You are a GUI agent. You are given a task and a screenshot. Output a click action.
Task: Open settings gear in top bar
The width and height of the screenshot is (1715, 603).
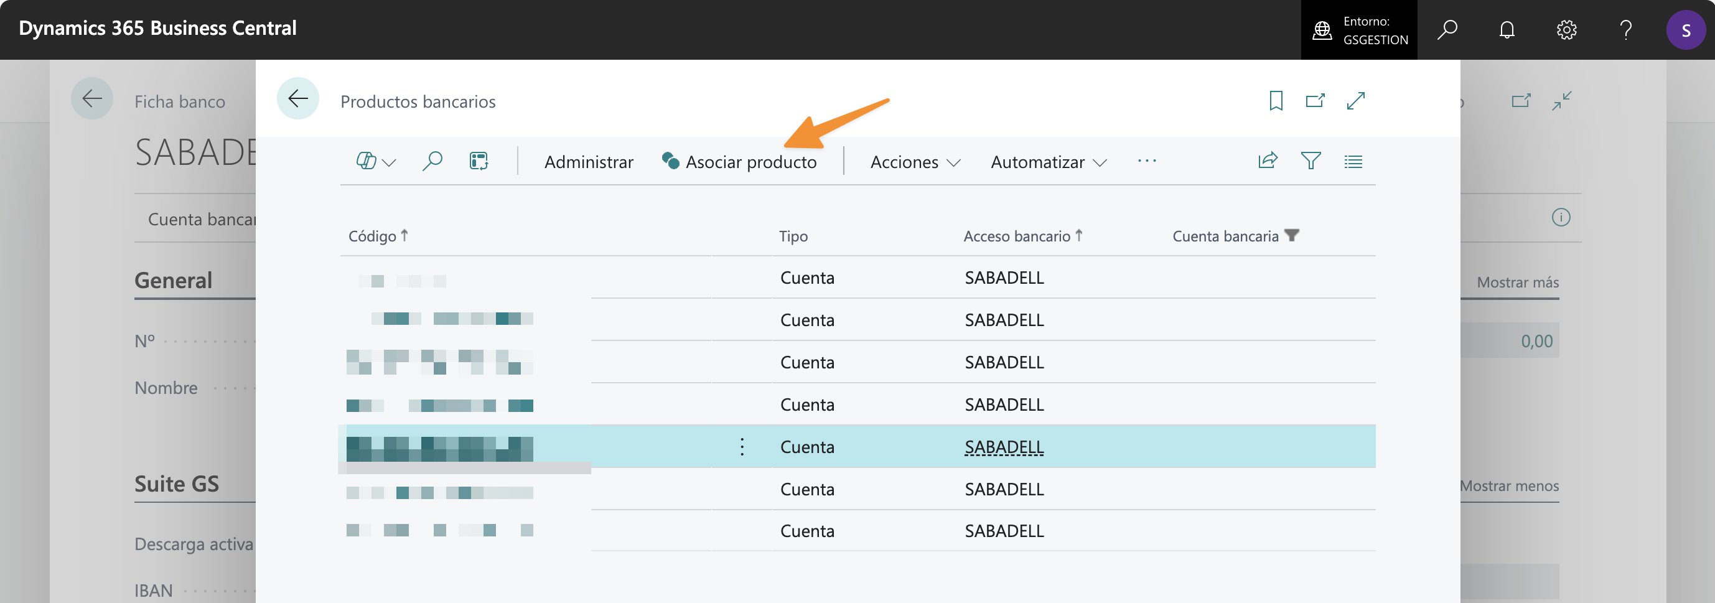[x=1566, y=30]
